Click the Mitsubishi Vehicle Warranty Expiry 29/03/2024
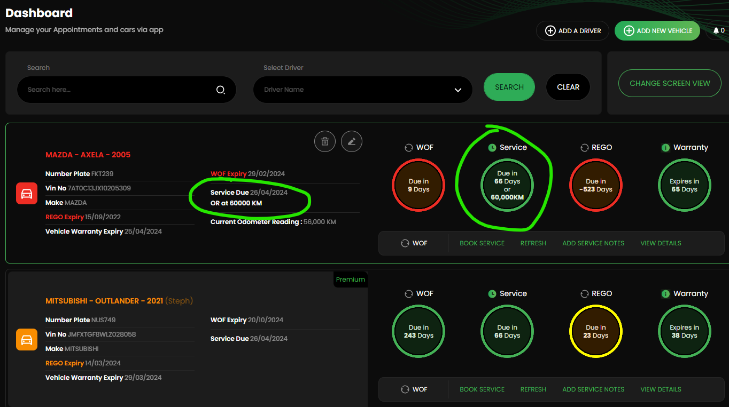 [143, 378]
